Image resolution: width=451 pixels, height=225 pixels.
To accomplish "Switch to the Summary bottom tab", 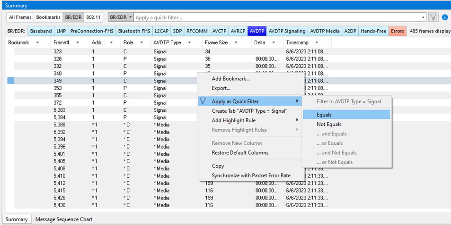I will click(x=17, y=219).
